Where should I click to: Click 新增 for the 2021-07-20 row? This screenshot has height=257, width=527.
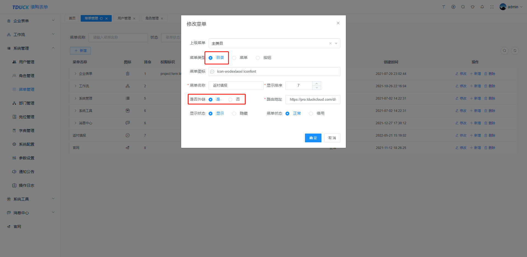[x=475, y=74]
